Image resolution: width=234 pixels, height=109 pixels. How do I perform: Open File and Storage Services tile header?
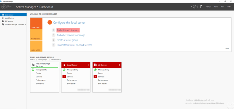click(x=45, y=65)
